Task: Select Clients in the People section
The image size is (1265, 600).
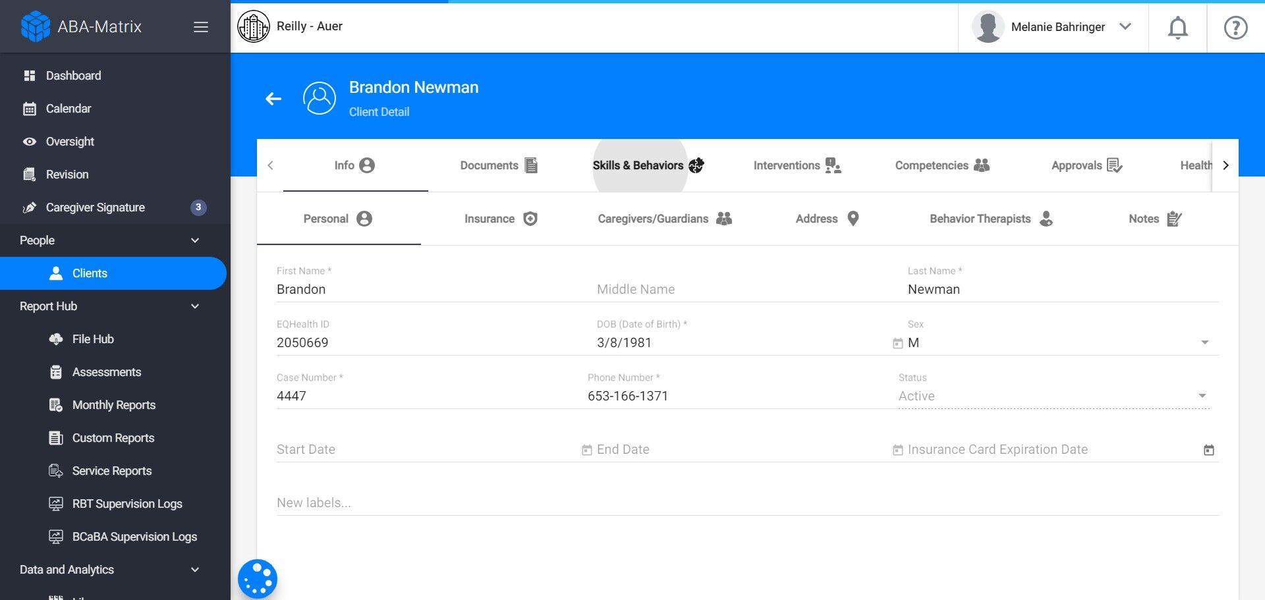Action: [x=113, y=273]
